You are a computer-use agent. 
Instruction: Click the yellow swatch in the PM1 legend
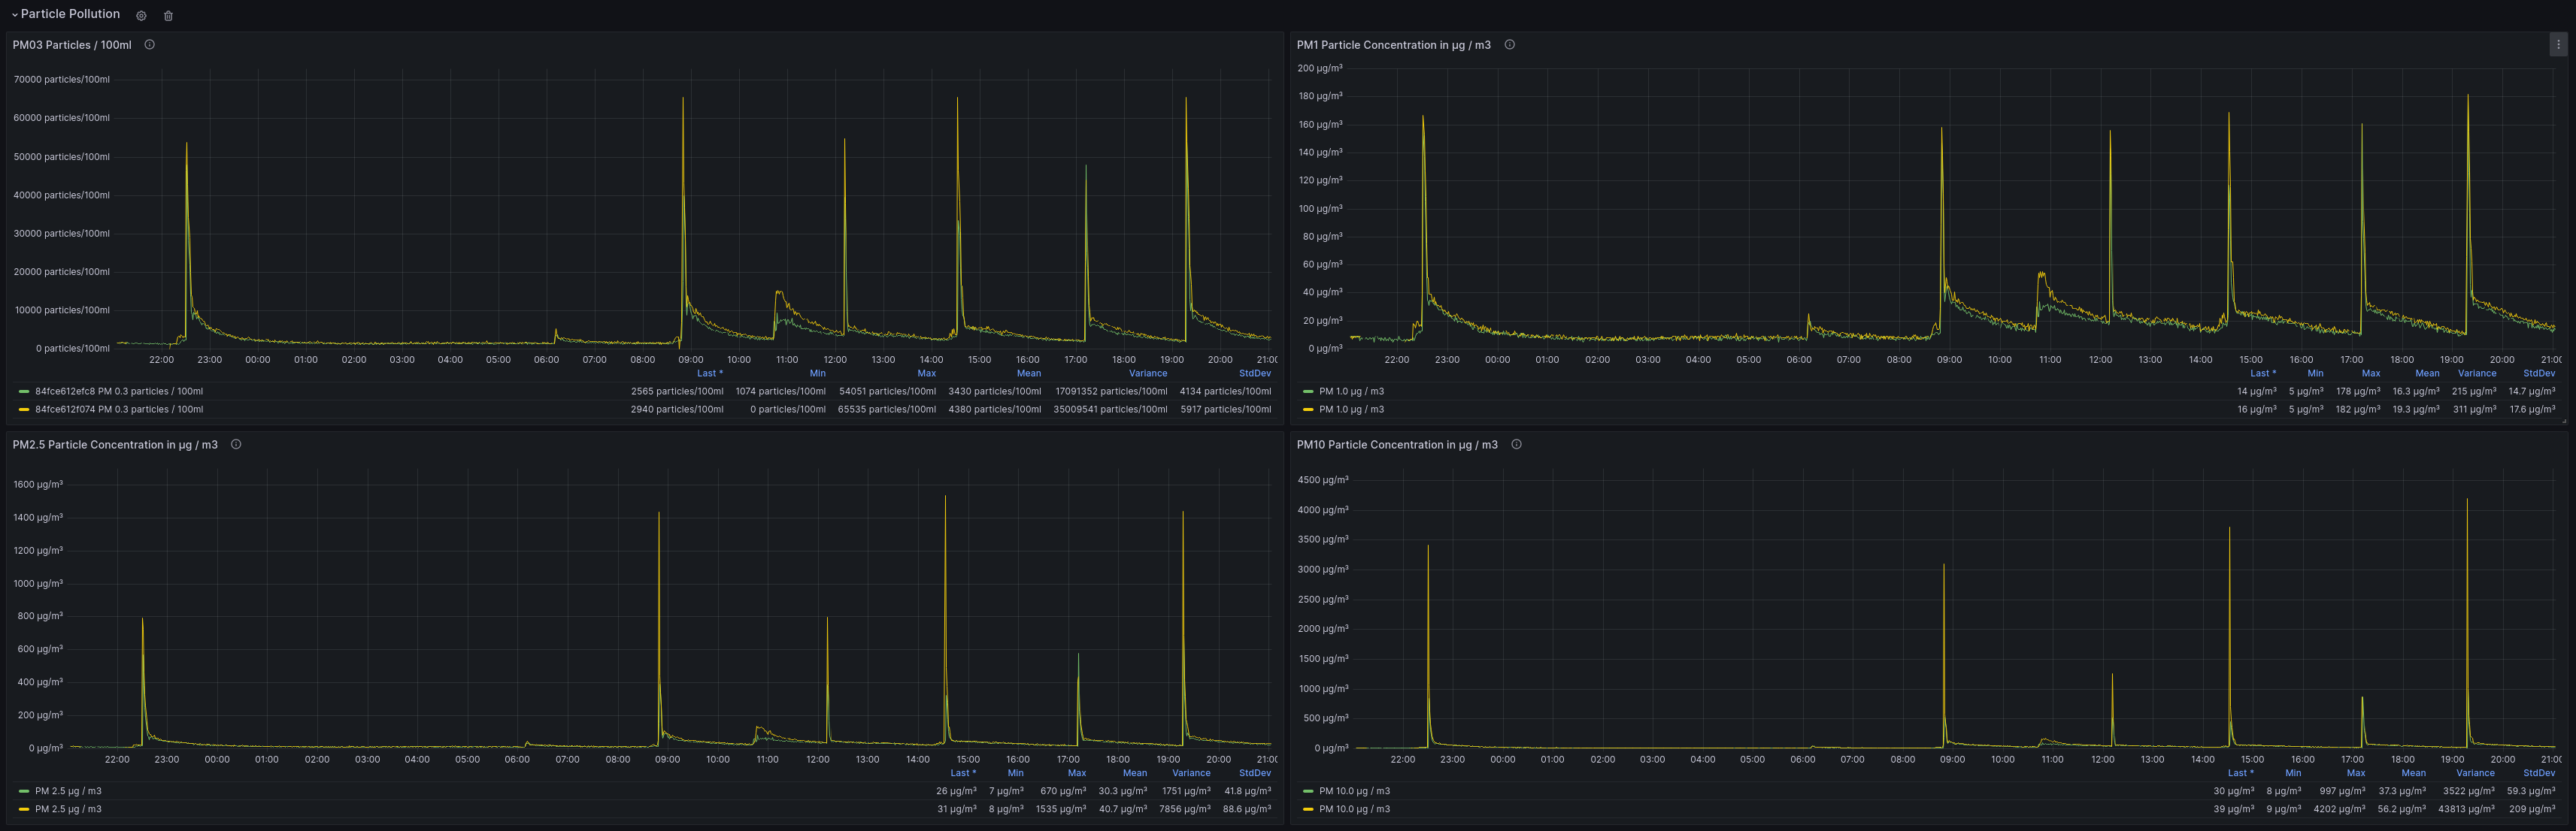pos(1308,409)
